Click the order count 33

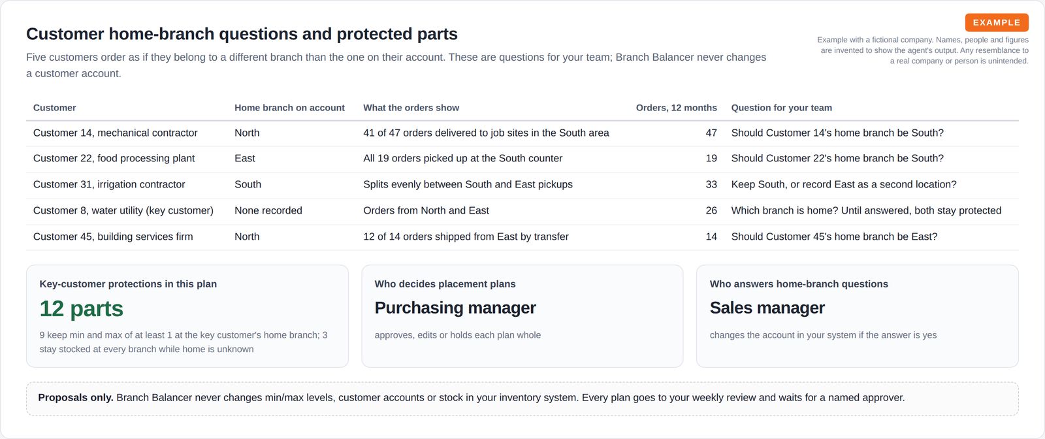pos(711,184)
